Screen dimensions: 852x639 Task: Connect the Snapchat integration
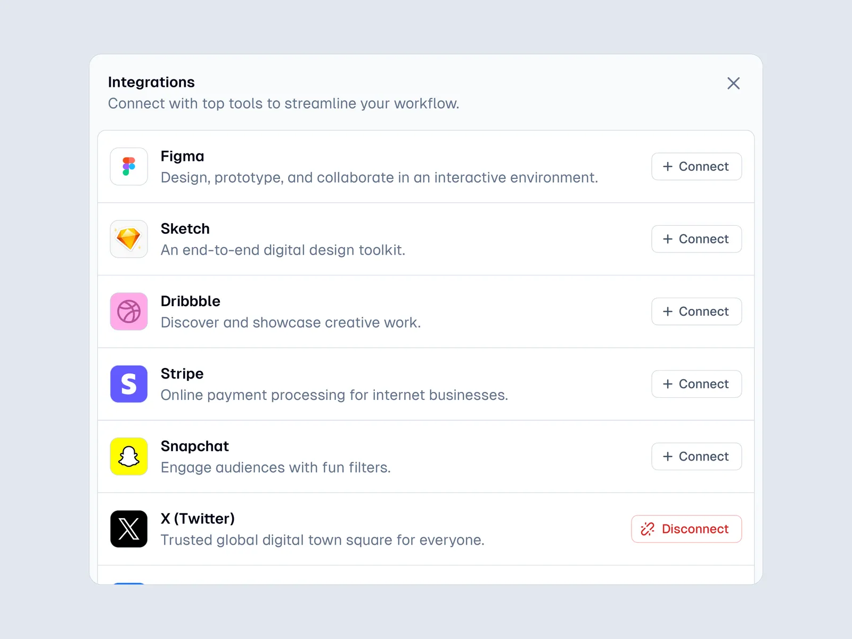point(696,456)
